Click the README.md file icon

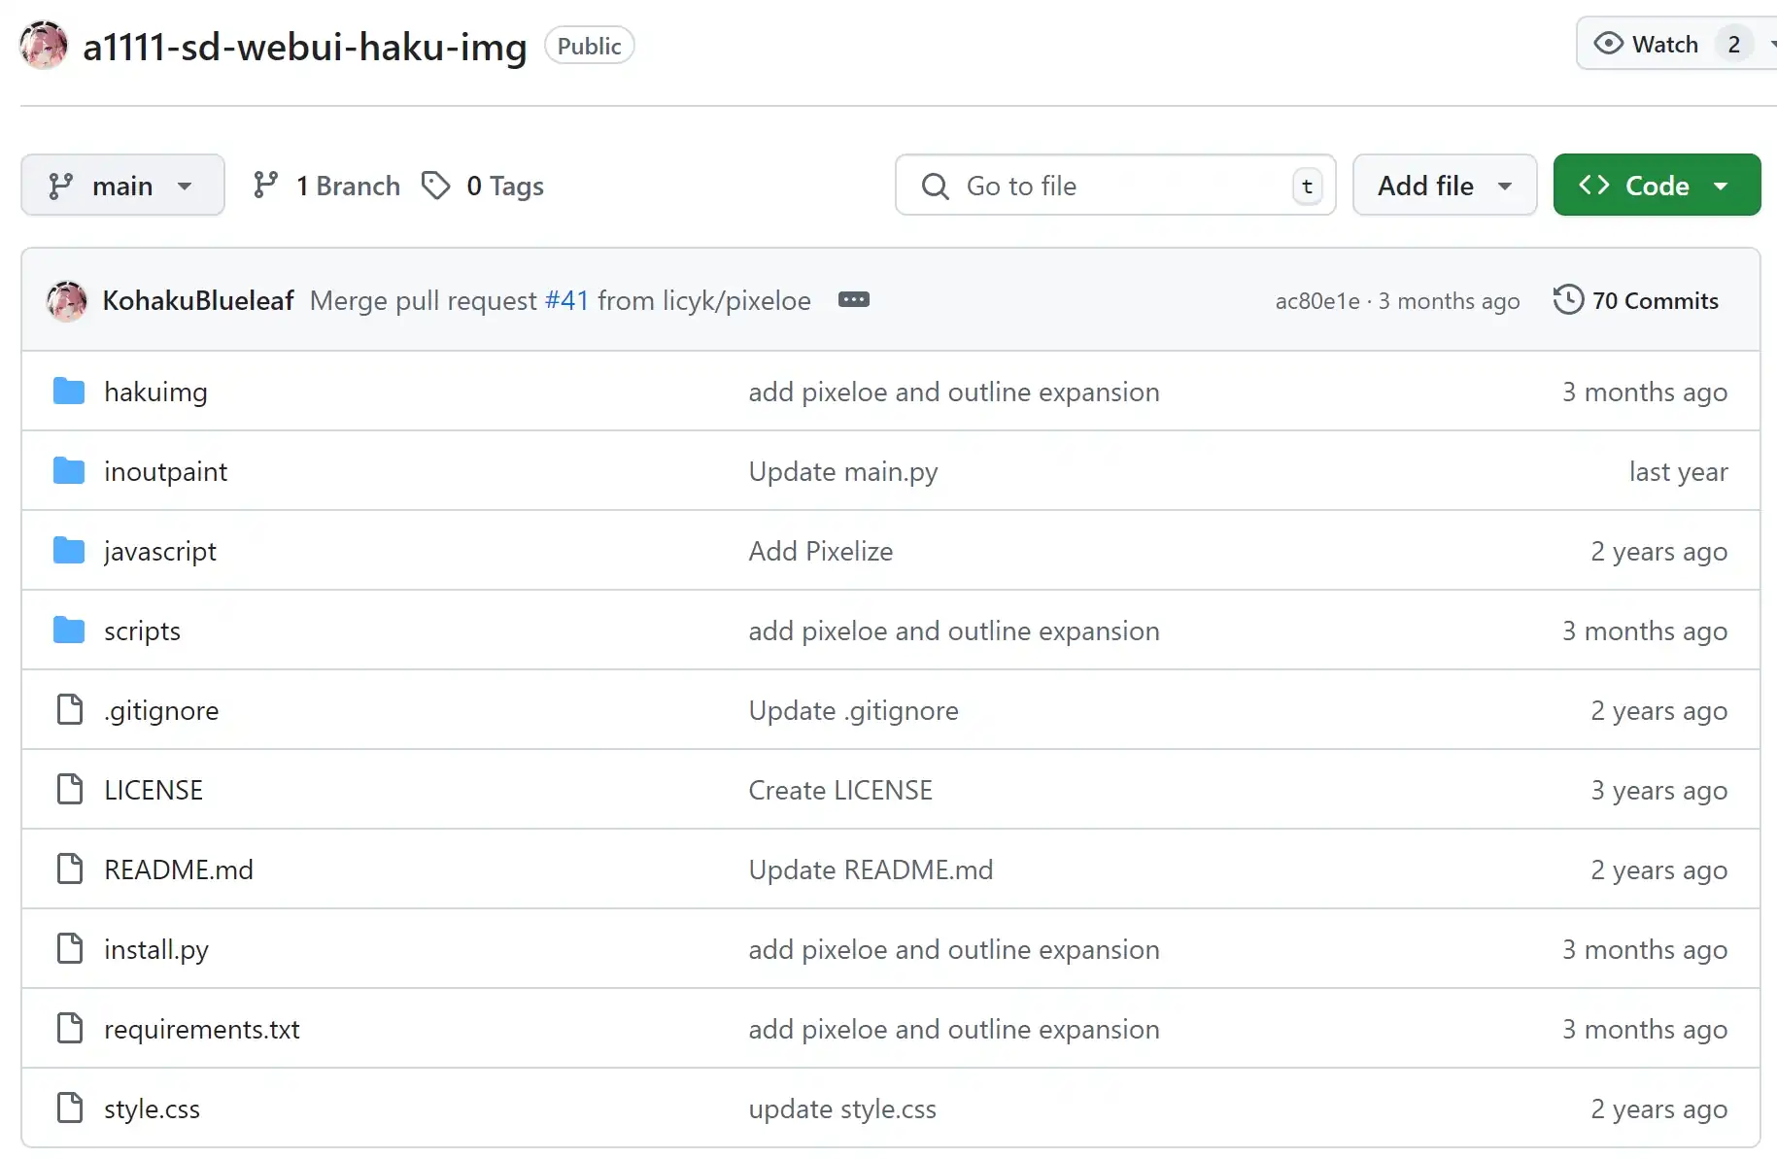[x=70, y=869]
